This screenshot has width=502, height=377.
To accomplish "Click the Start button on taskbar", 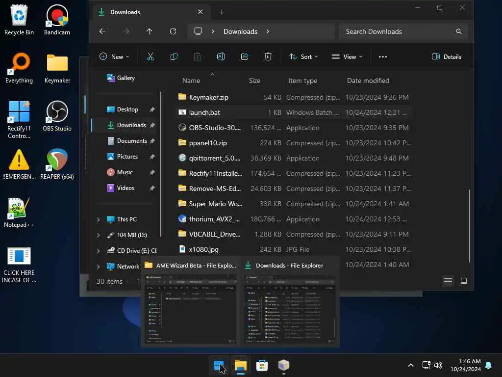I will [x=219, y=365].
